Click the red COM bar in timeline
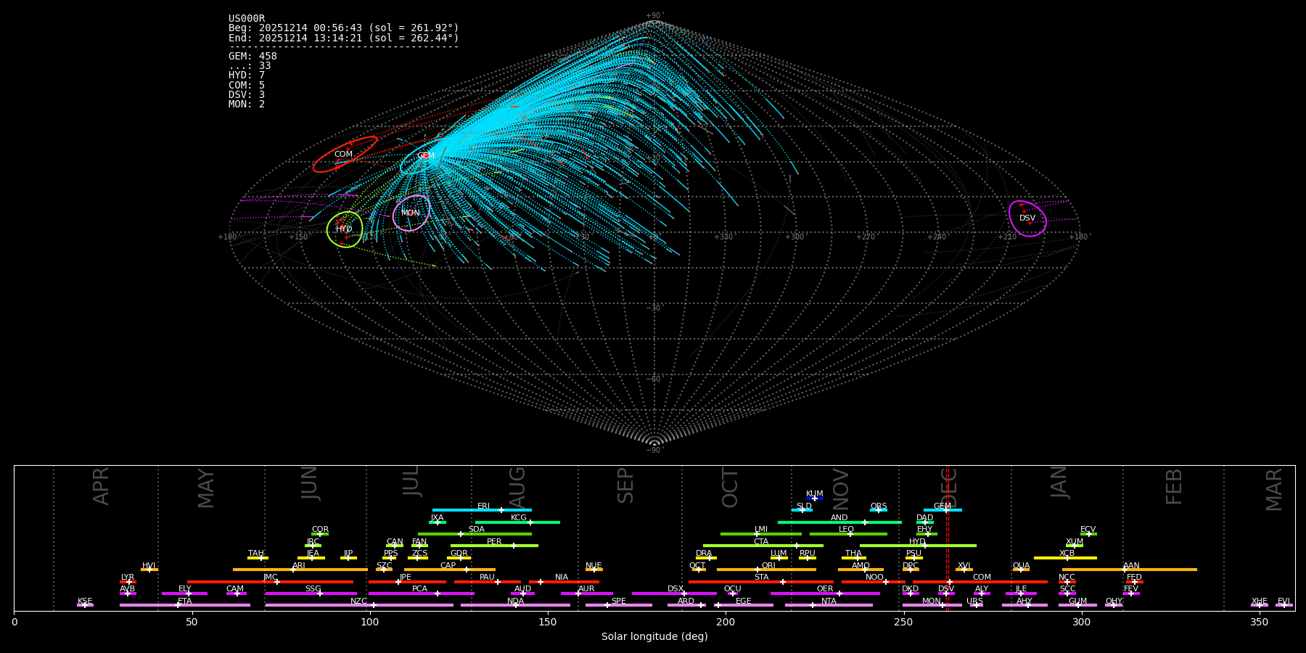1306x653 pixels. tap(980, 581)
